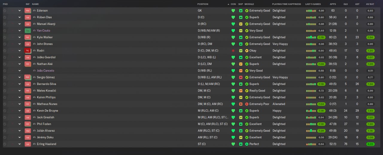Viewport: 383px width, 155px height.
Task: Toggle the picked circle for Rodri
Action: point(4,51)
